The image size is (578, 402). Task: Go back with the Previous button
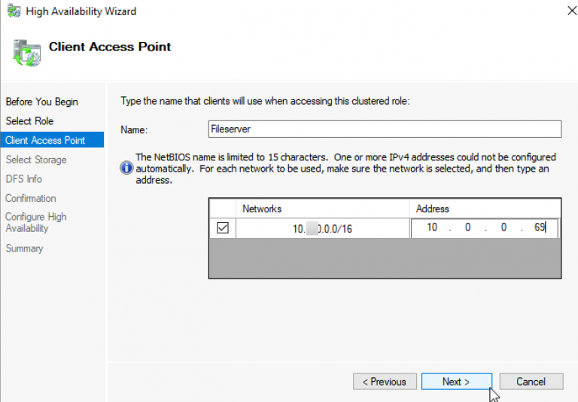[384, 382]
